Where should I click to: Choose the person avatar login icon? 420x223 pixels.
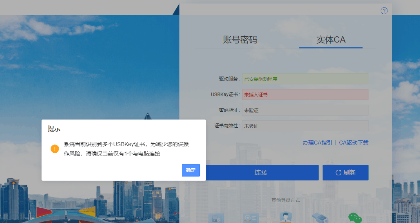point(286,218)
